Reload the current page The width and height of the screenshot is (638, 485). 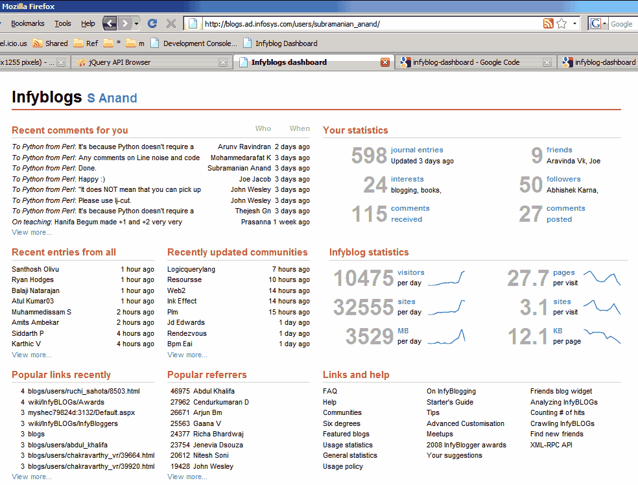point(152,23)
